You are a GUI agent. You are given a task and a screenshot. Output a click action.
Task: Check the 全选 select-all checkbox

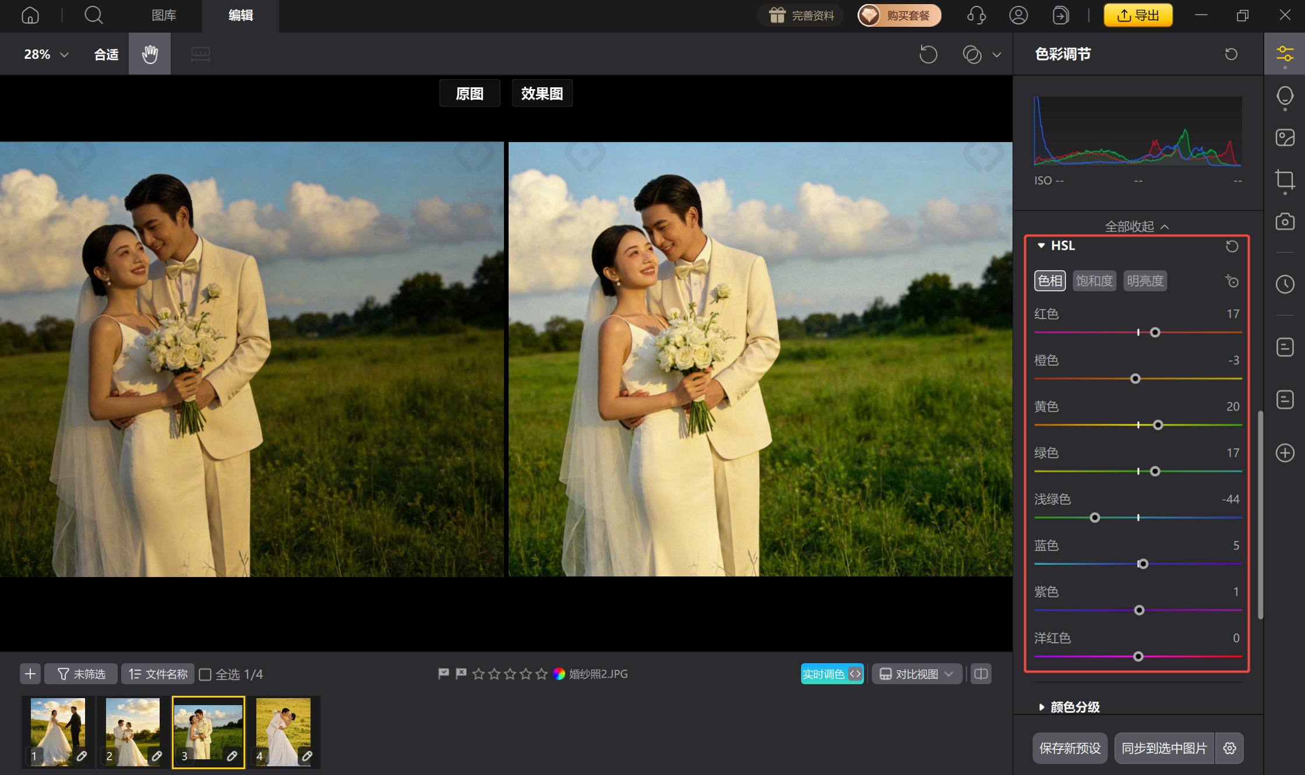pyautogui.click(x=205, y=674)
